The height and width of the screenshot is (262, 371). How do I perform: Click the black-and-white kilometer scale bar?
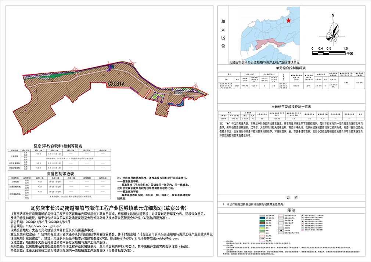pos(328,53)
